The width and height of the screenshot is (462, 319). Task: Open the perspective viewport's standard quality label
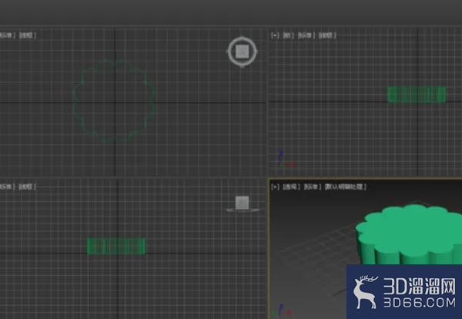coord(313,187)
